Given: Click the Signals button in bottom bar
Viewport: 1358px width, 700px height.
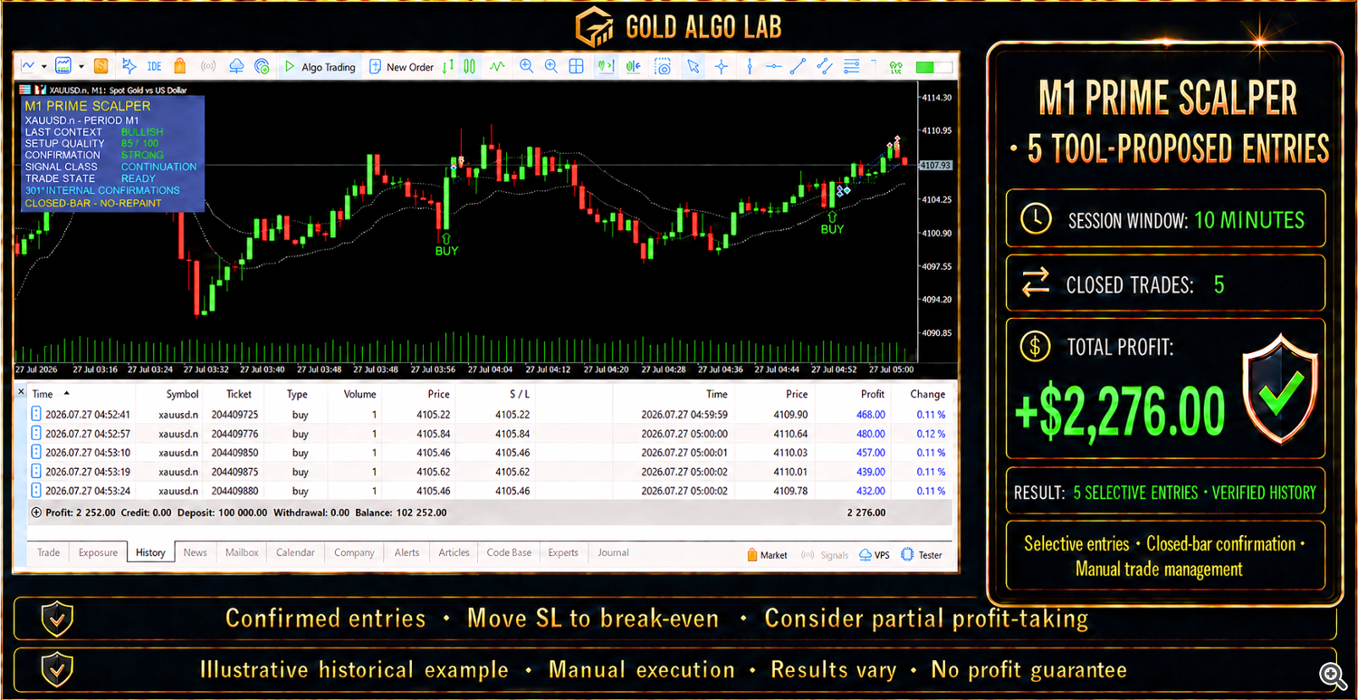Looking at the screenshot, I should pos(824,554).
